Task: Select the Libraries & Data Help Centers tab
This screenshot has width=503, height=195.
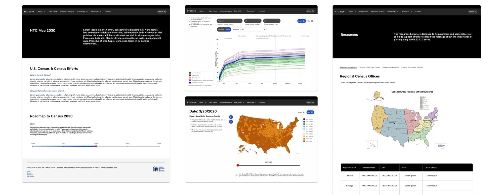Action: tap(369, 67)
